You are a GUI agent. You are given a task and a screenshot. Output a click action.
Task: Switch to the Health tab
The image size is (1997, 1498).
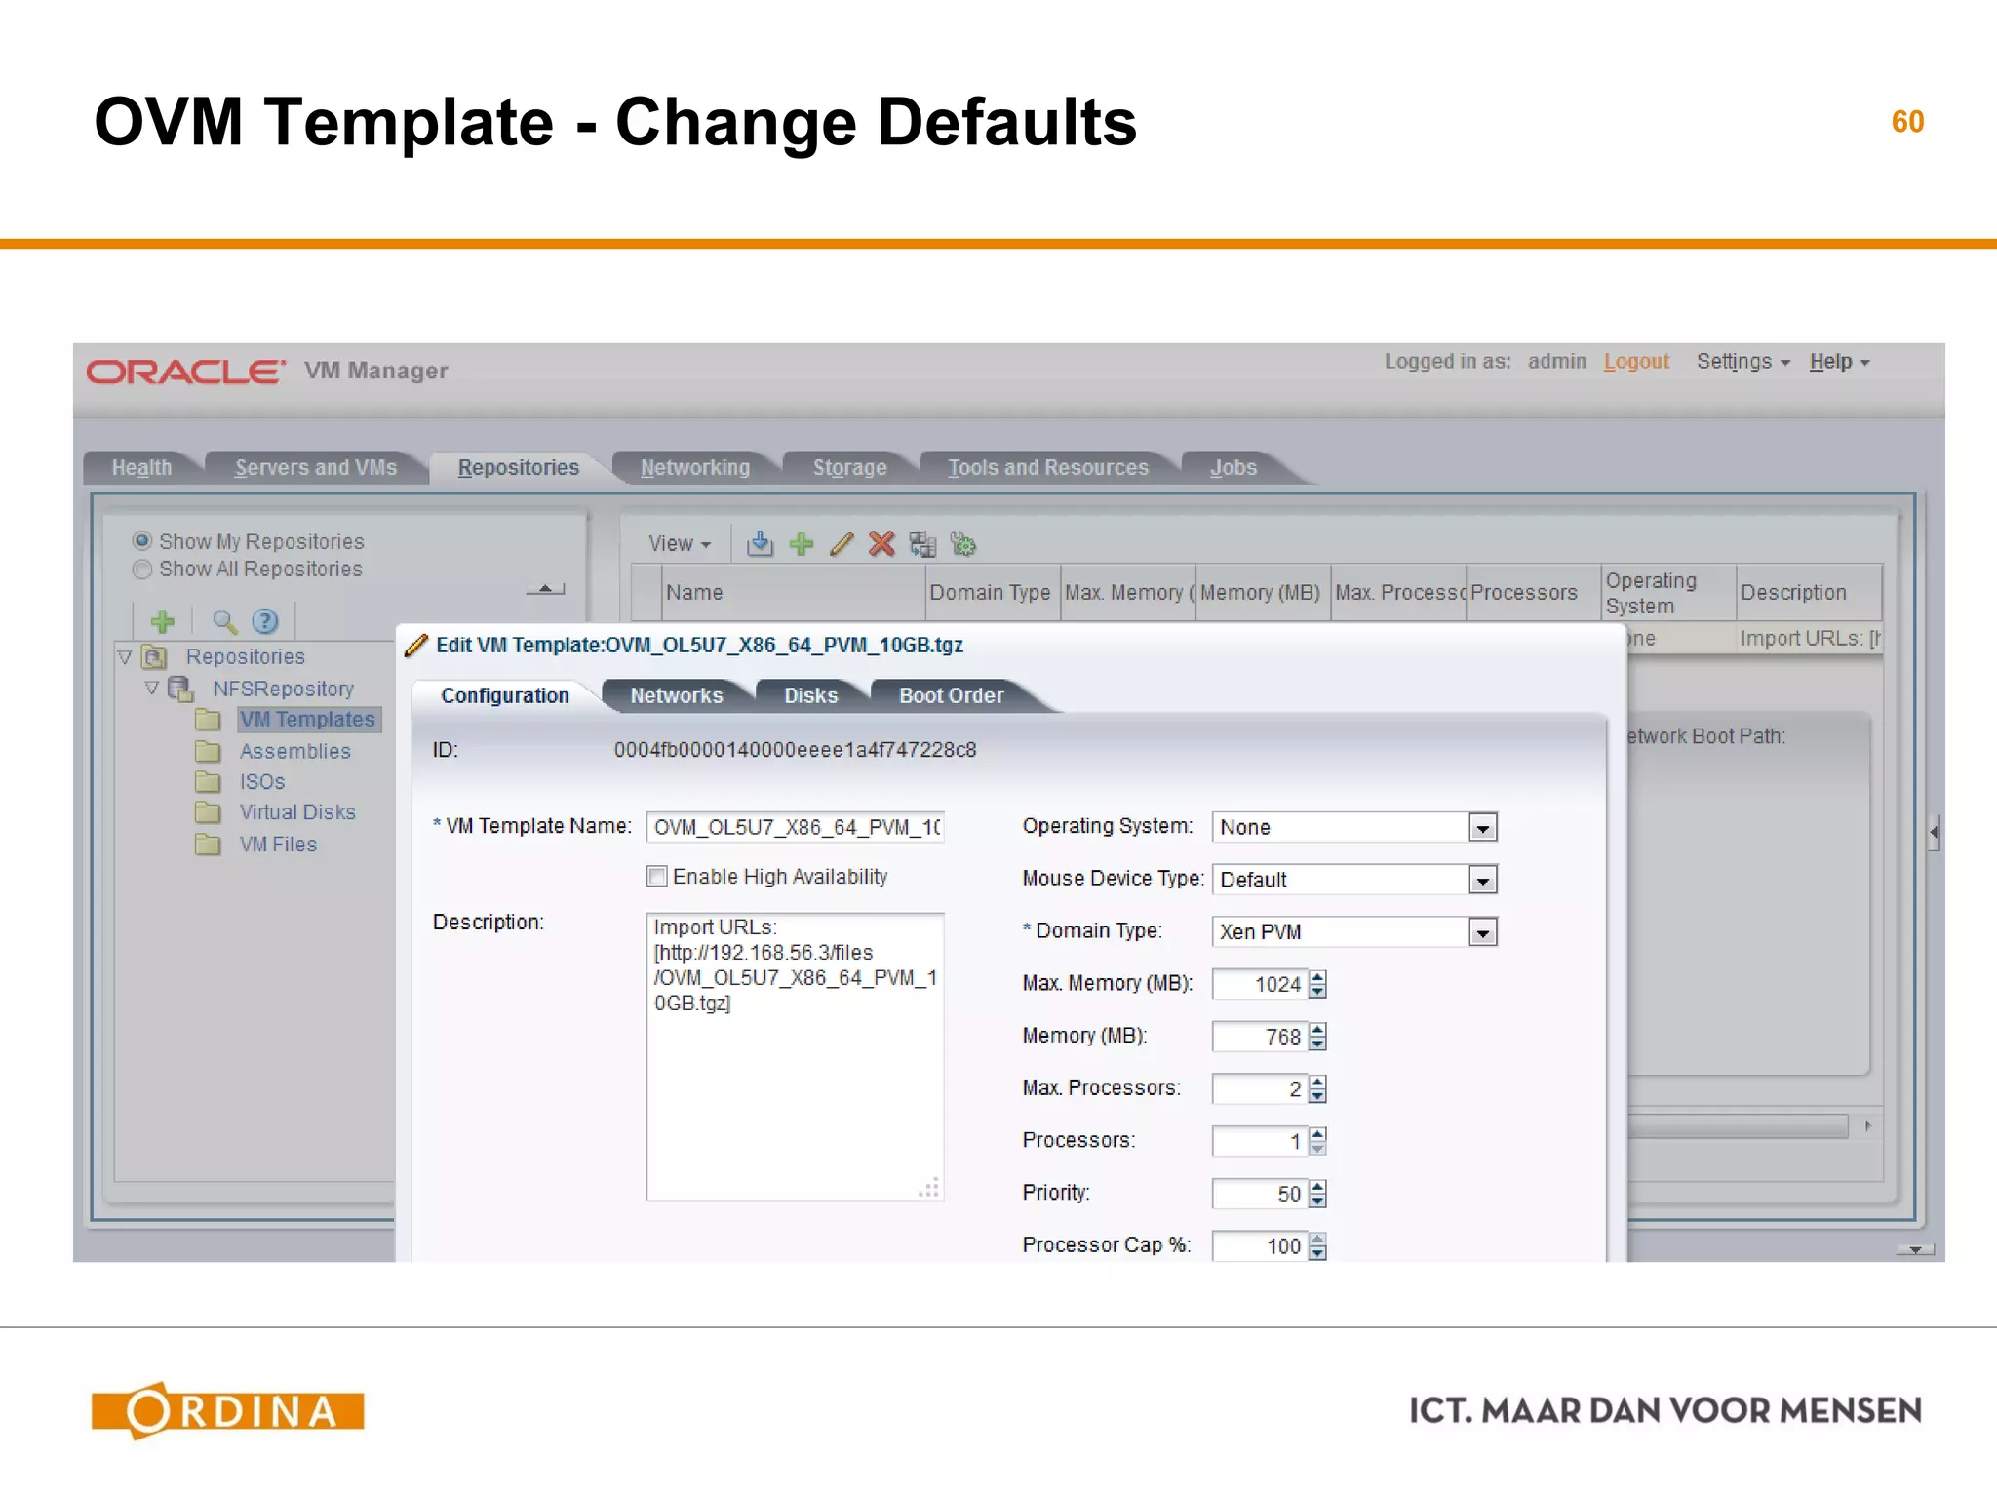coord(141,468)
